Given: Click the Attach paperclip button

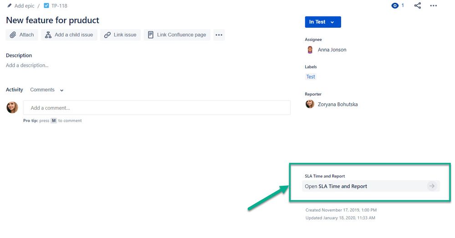Looking at the screenshot, I should point(22,35).
